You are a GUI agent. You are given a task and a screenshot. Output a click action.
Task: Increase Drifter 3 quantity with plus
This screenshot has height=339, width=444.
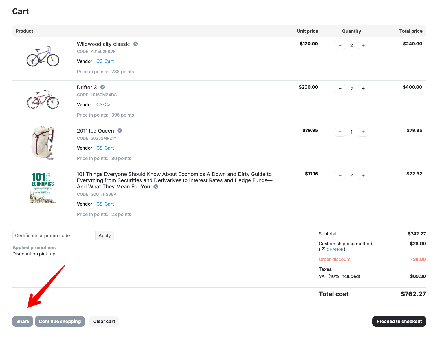pos(363,89)
